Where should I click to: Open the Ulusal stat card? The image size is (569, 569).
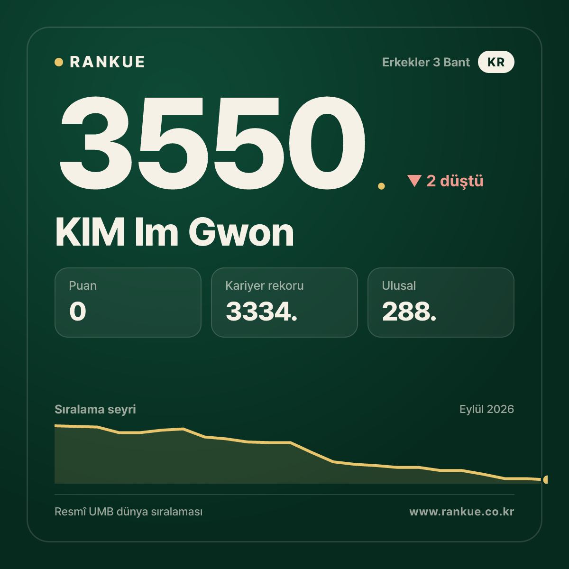point(441,303)
